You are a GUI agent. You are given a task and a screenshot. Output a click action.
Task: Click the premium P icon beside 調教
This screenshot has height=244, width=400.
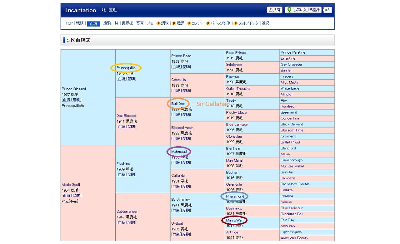coord(158,23)
